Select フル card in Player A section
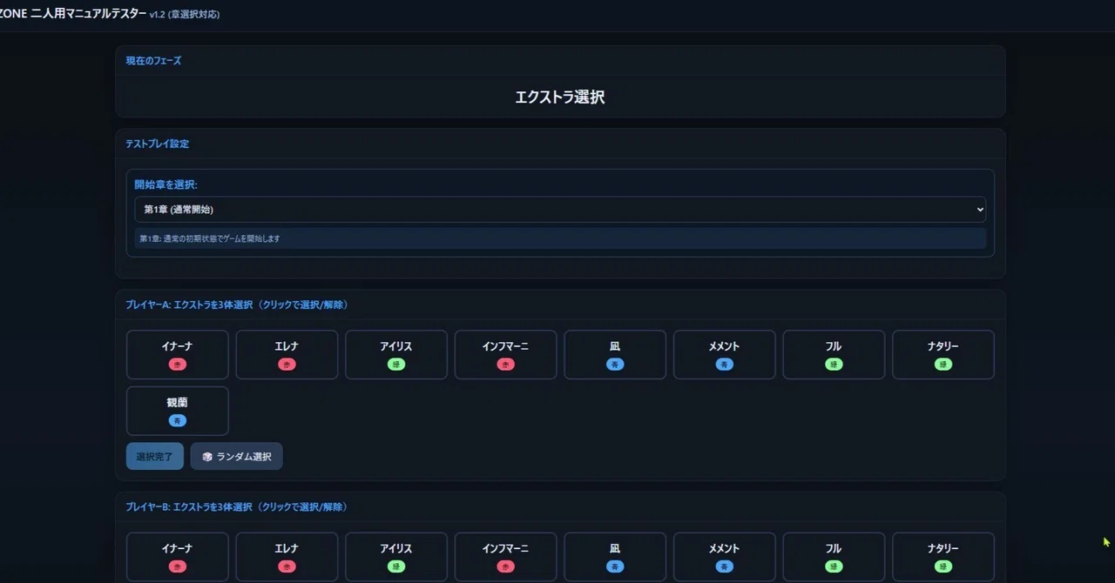1115x583 pixels. (834, 354)
